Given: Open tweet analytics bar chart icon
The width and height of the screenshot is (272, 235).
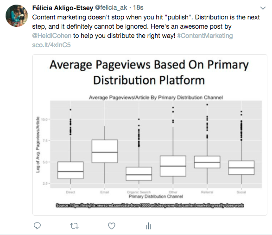Looking at the screenshot, I should pos(148,226).
